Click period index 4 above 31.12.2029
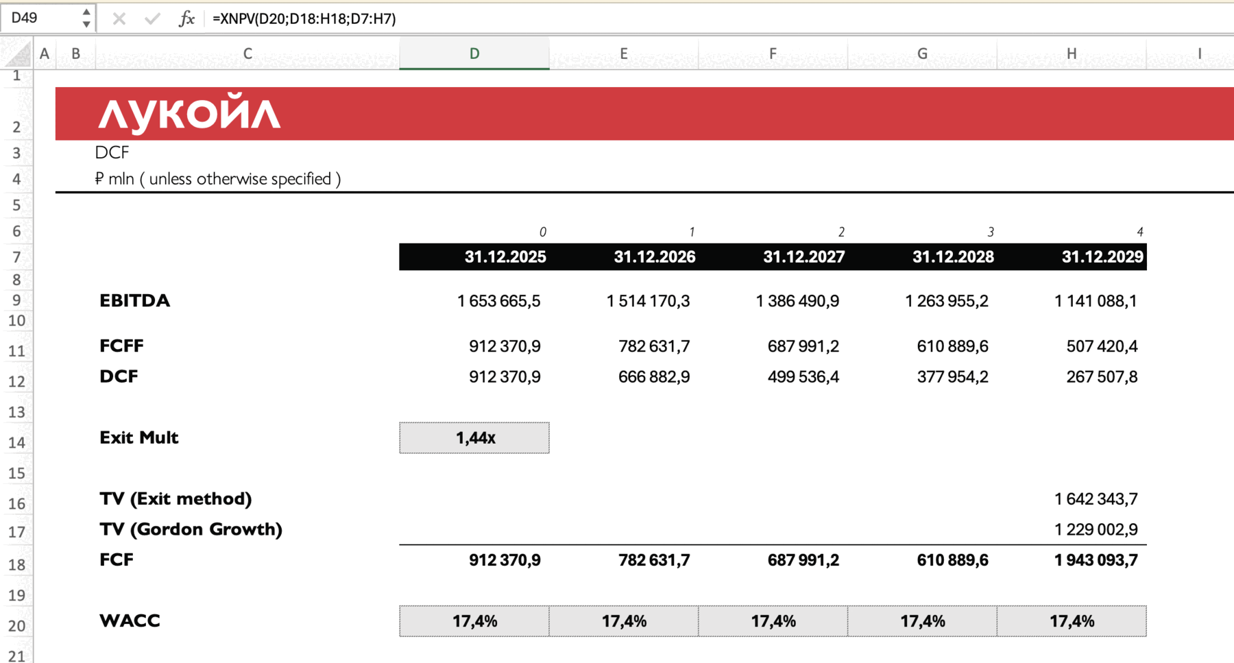 coord(1139,232)
